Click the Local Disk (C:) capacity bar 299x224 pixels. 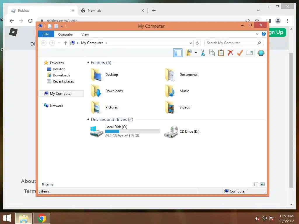point(133,132)
